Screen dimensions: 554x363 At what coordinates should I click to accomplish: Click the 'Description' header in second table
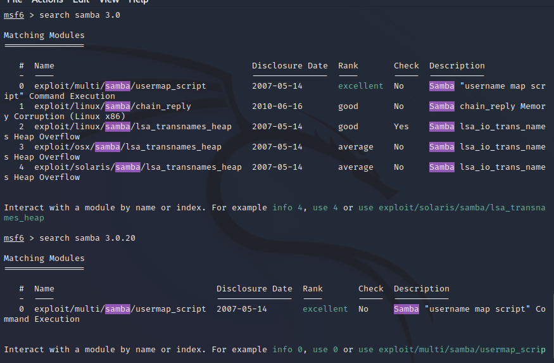pyautogui.click(x=422, y=289)
